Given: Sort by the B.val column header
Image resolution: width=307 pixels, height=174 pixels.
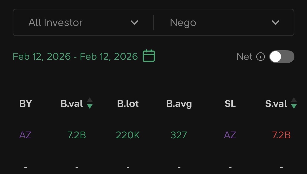Looking at the screenshot, I should point(72,104).
